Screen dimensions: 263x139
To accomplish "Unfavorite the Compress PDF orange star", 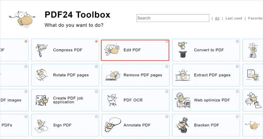I will pyautogui.click(x=96, y=41).
